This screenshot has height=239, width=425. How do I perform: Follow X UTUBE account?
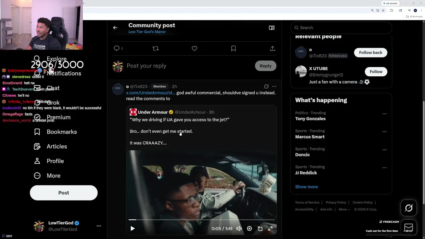(x=376, y=72)
